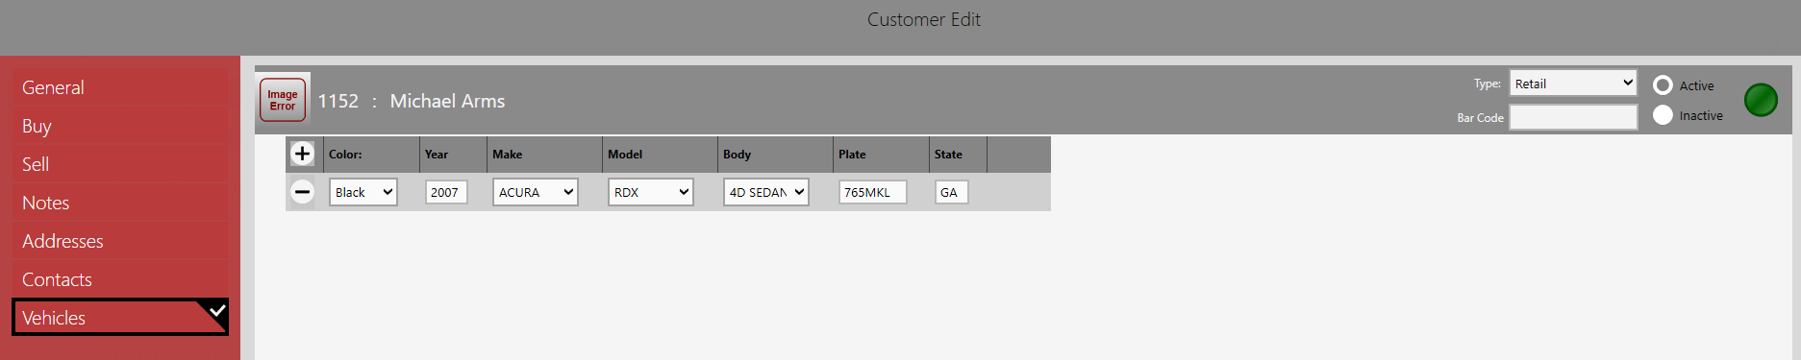
Task: Open the Color dropdown showing Black
Action: 363,192
